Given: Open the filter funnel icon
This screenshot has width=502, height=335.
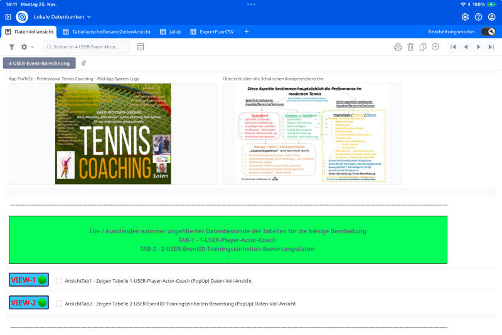Looking at the screenshot, I should 12,47.
